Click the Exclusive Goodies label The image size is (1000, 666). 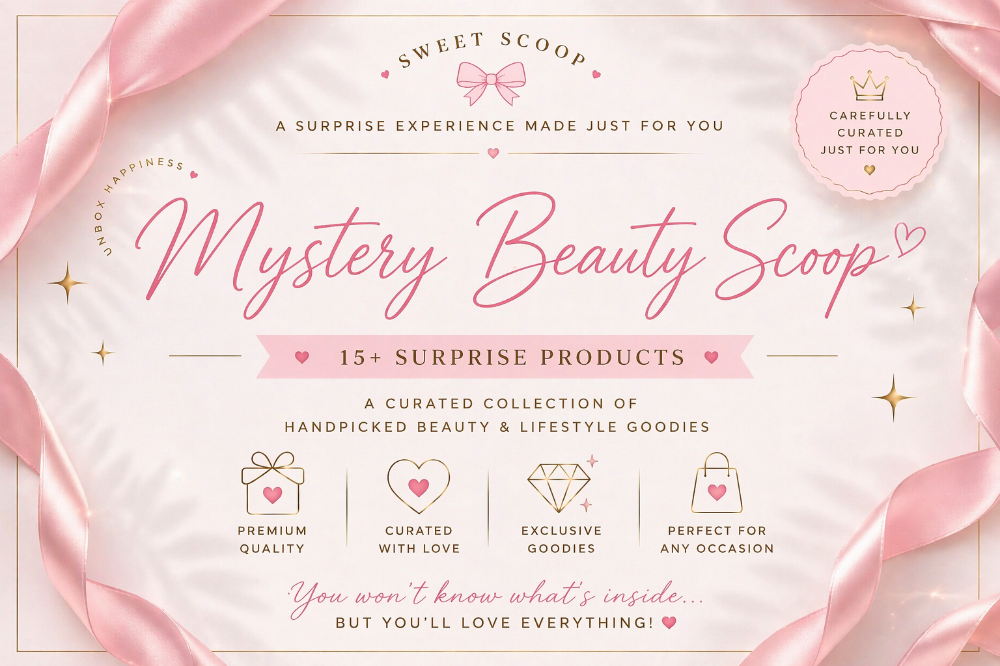[x=561, y=539]
